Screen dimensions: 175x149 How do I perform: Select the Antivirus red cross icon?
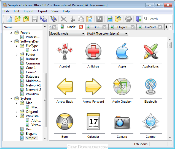click(93, 51)
